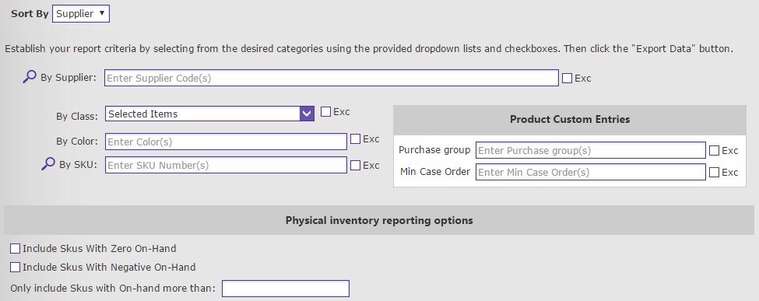Expand the By Class Selected Items dropdown

(209, 114)
